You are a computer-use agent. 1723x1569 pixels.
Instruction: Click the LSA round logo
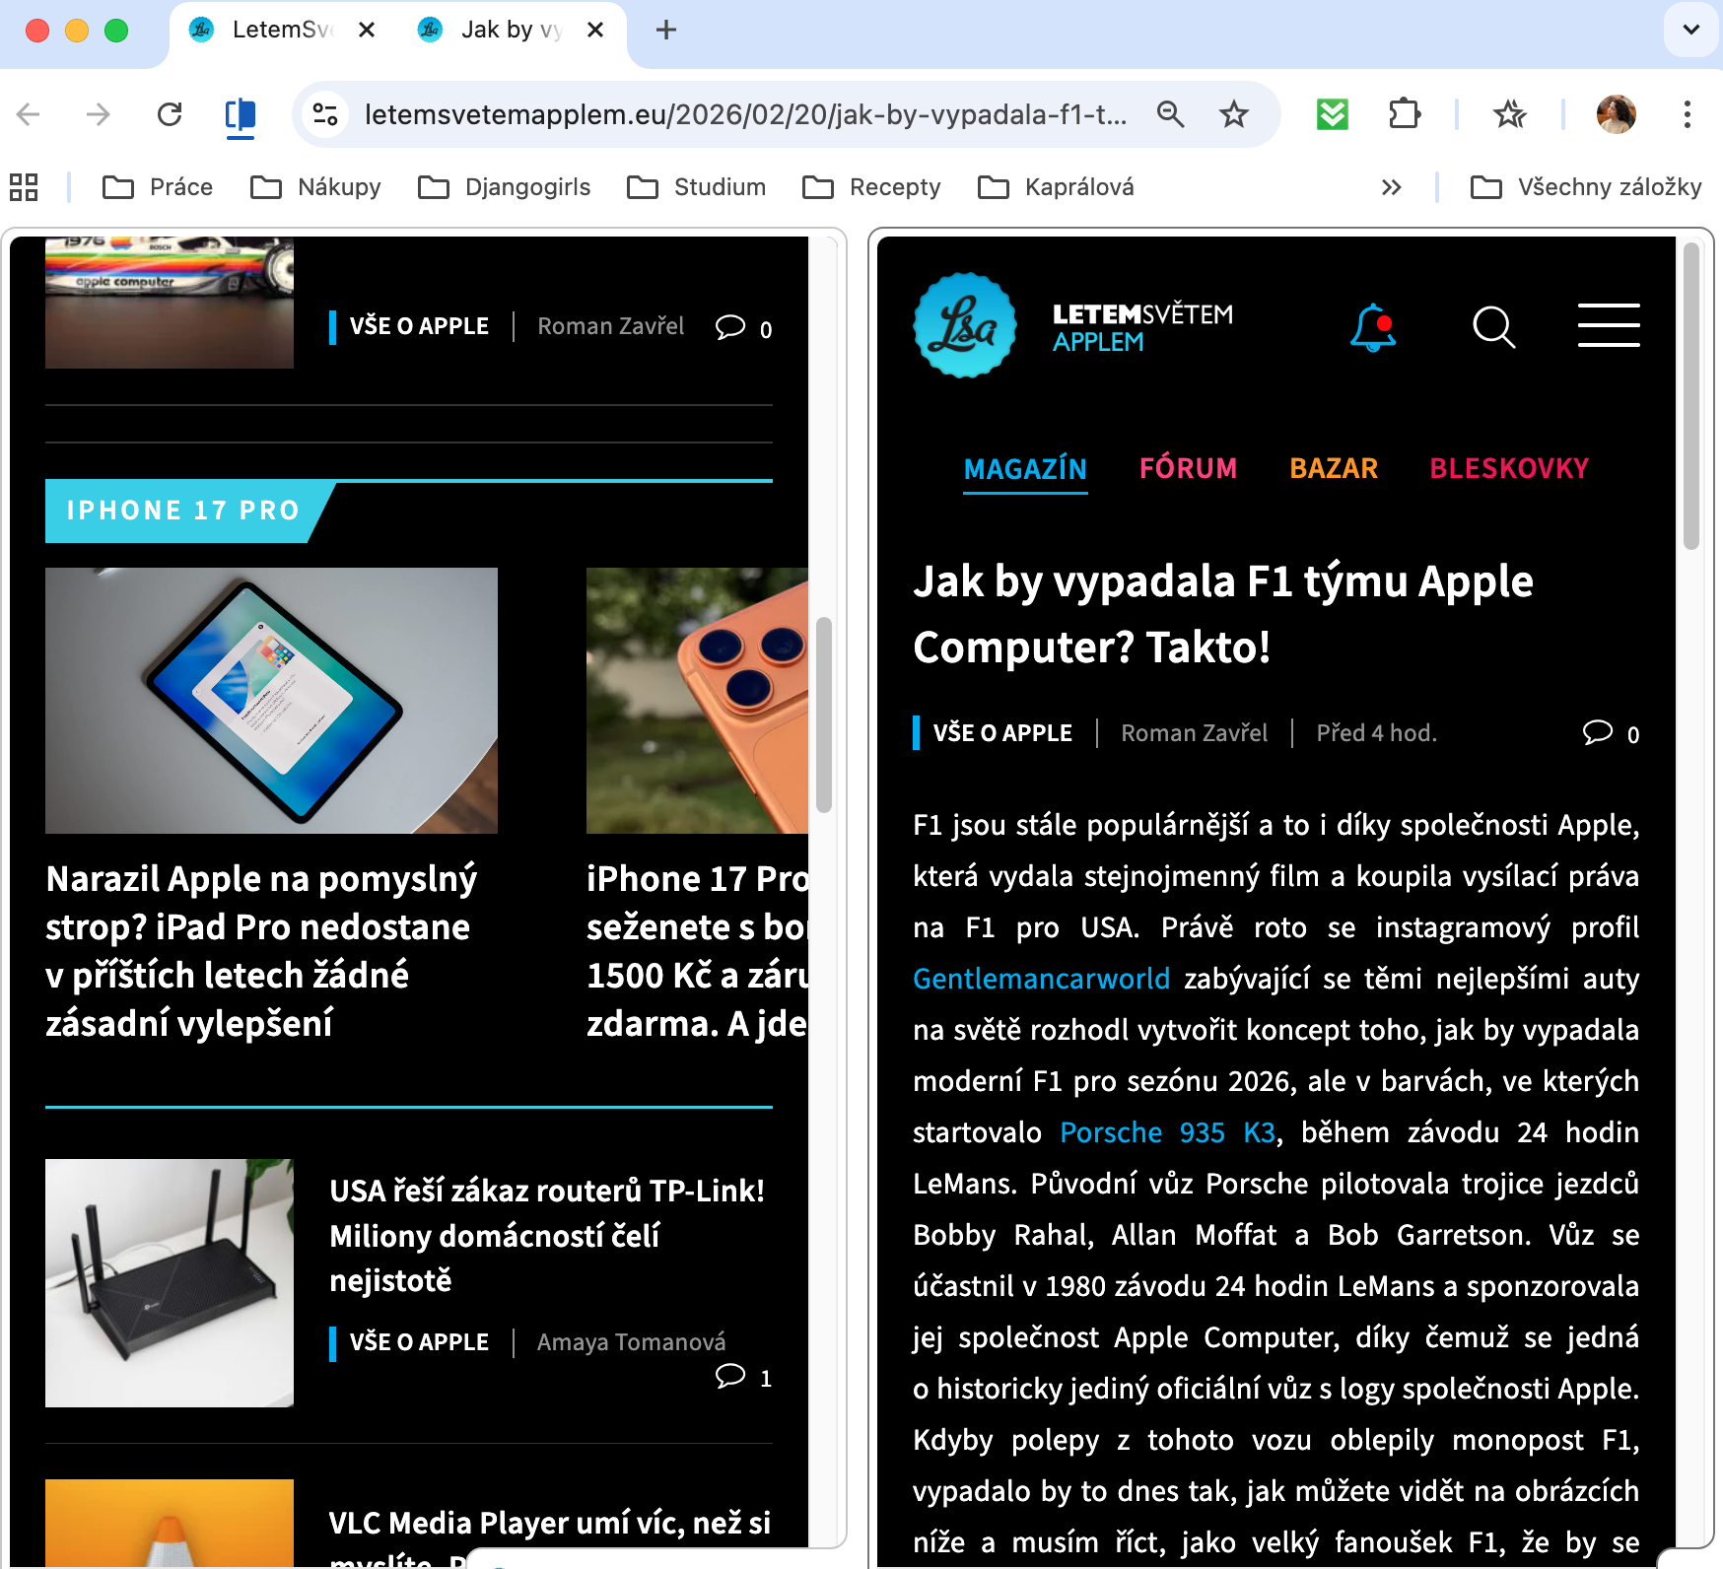tap(965, 325)
